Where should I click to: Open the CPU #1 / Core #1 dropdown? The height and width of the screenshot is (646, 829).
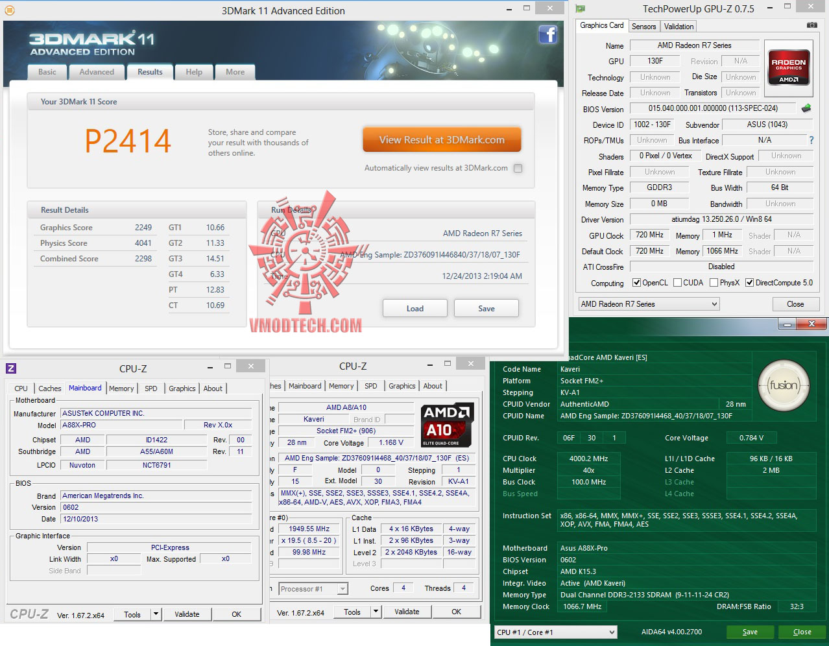tap(556, 632)
